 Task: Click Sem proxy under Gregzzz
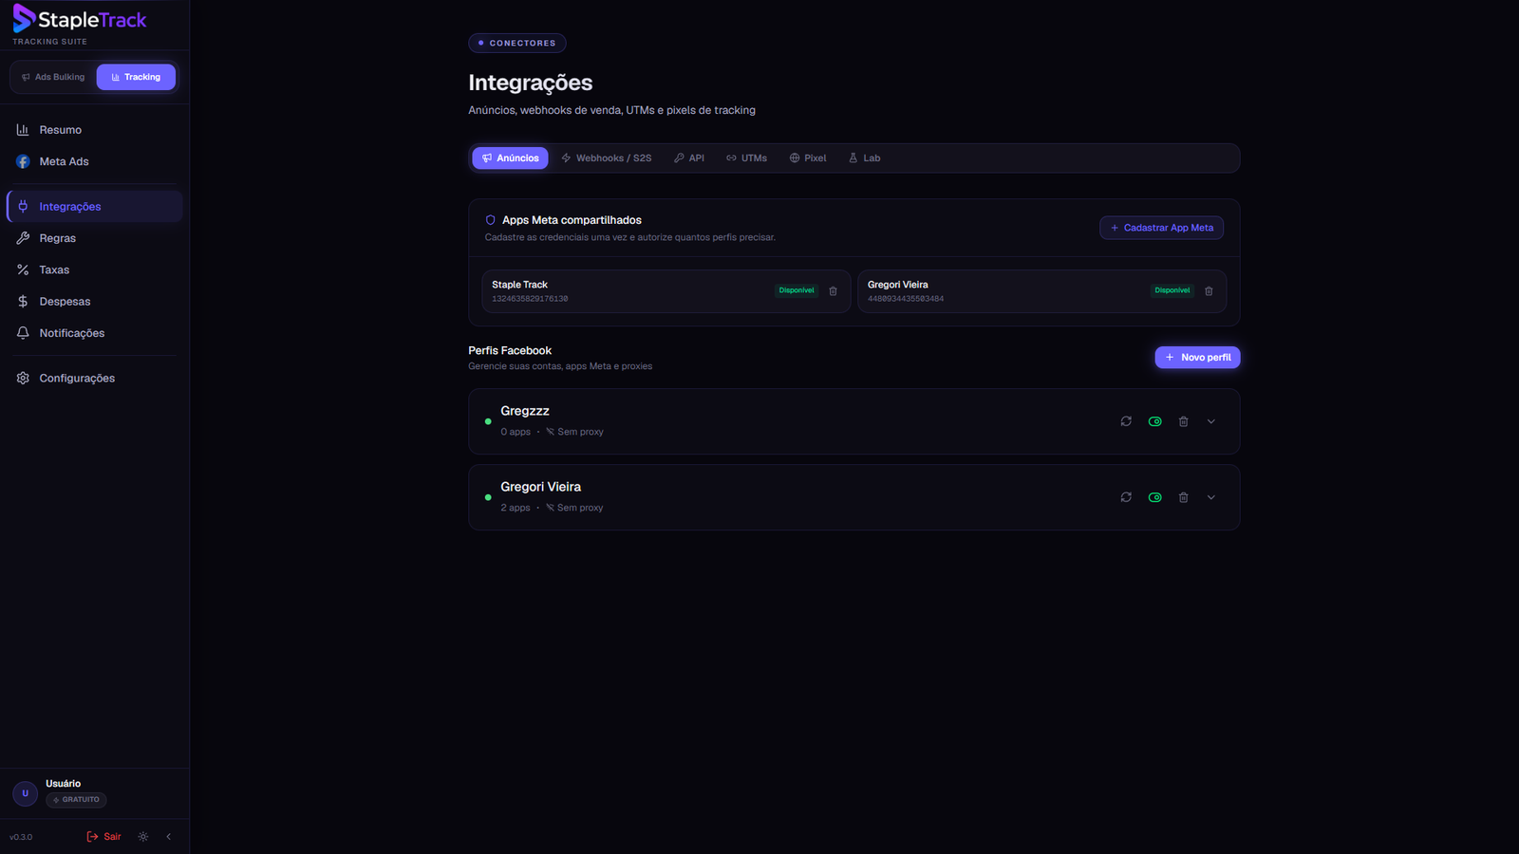pos(574,432)
